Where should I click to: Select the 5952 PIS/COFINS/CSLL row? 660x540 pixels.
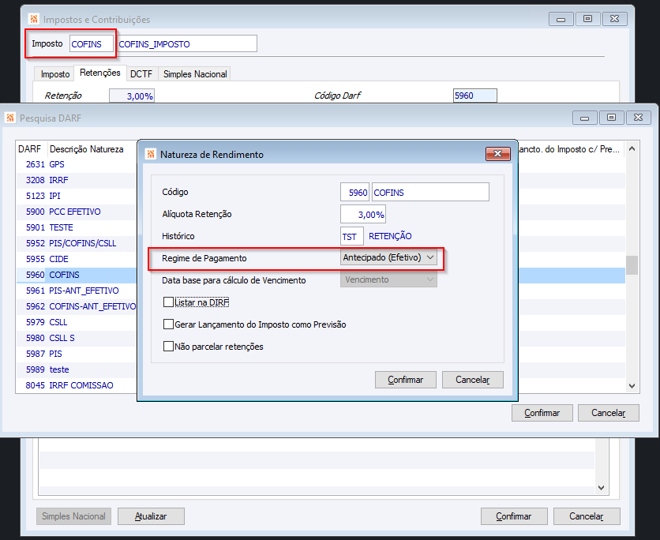(x=77, y=243)
